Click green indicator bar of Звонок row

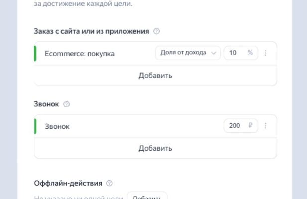point(35,126)
